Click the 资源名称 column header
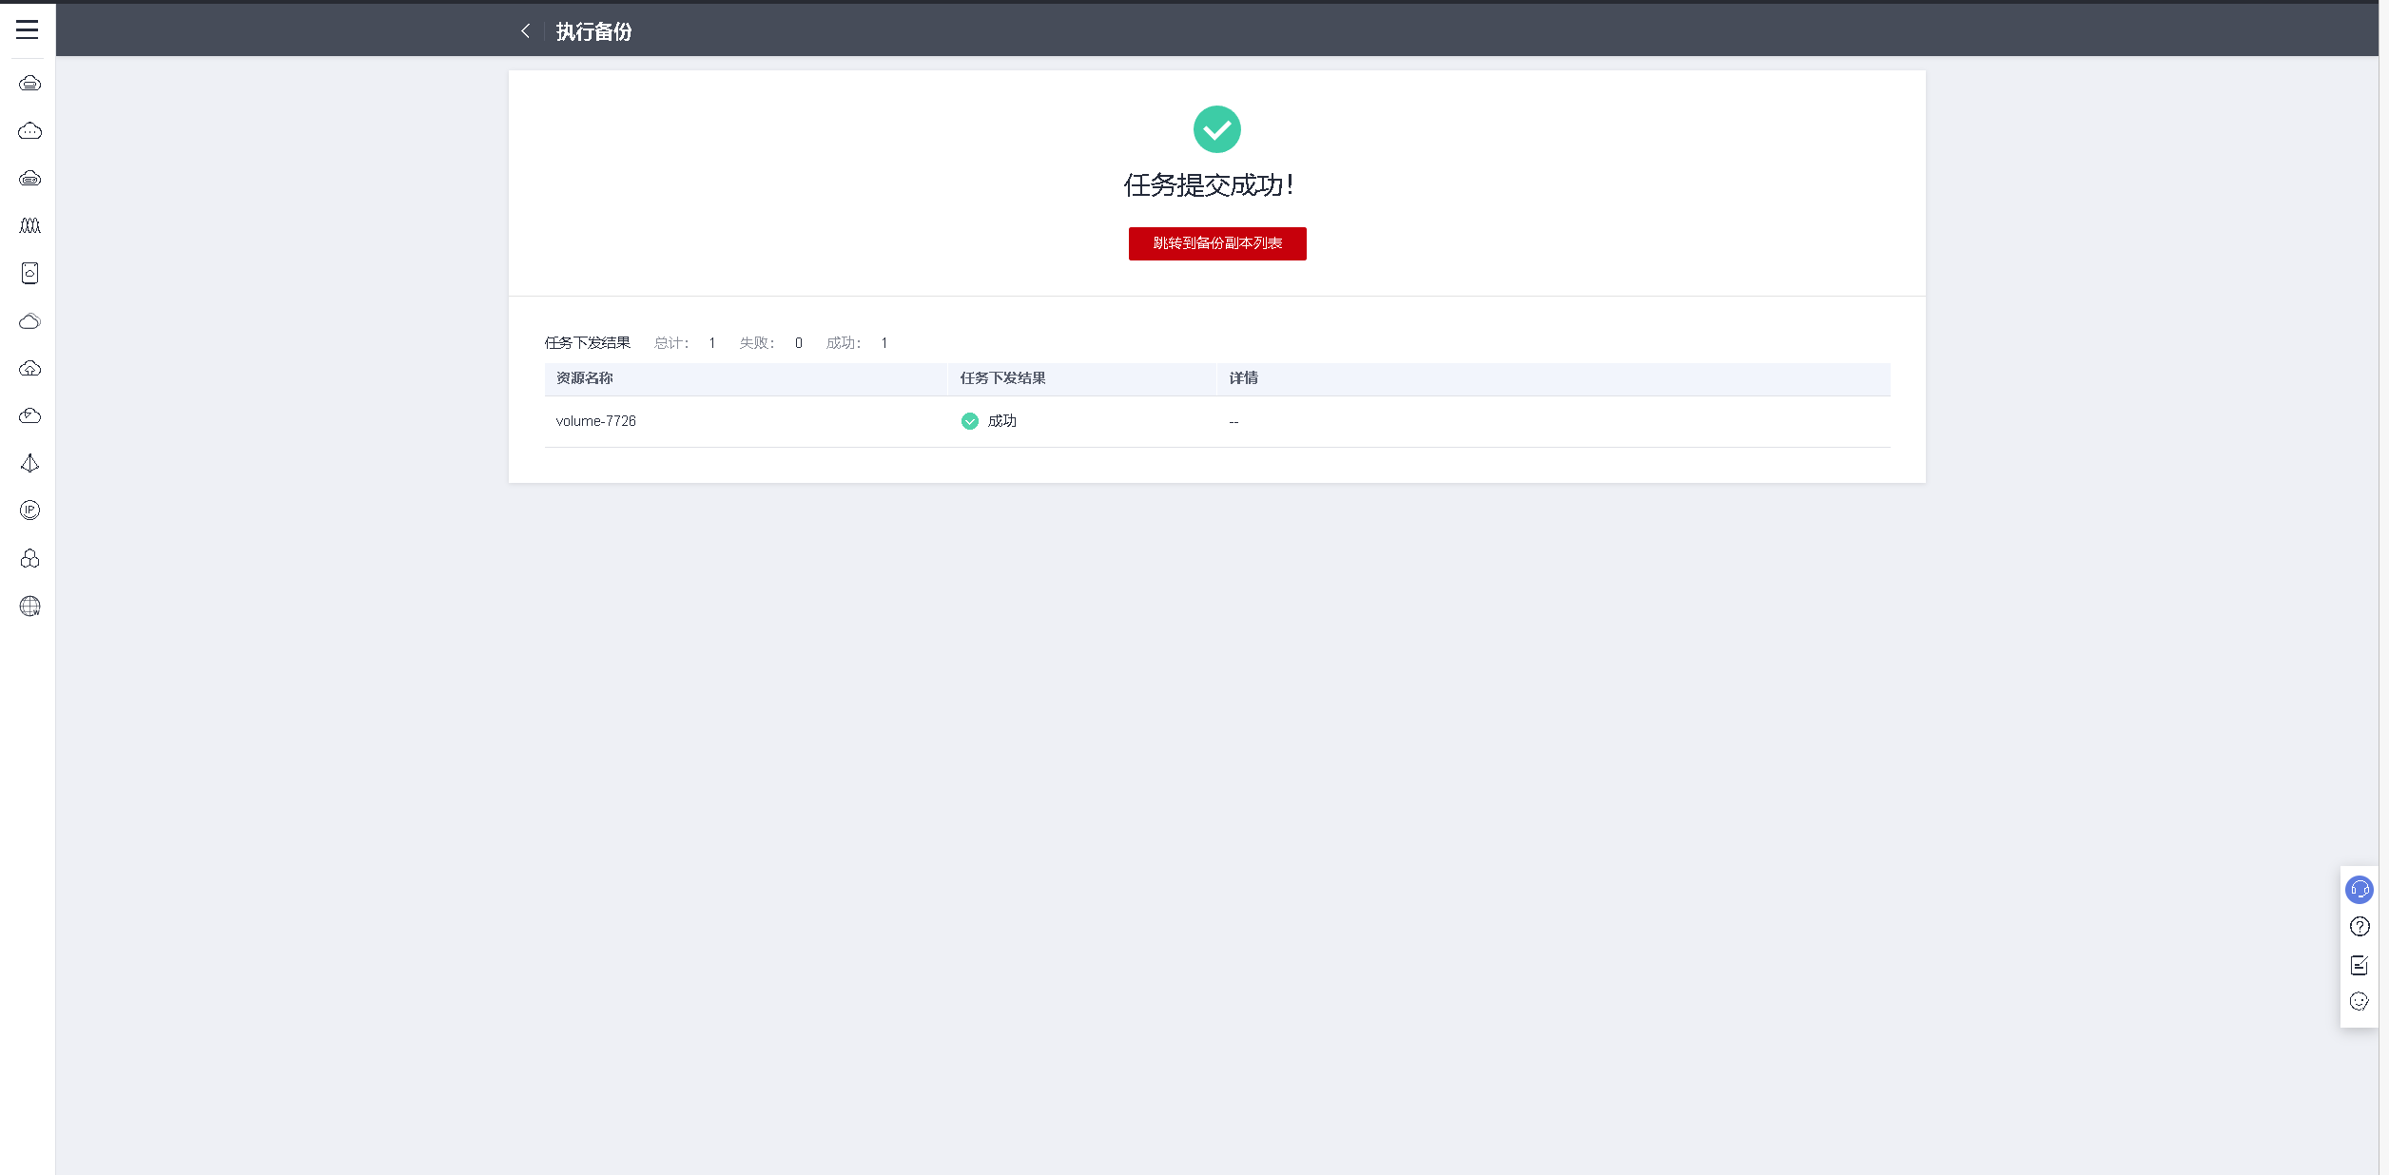The height and width of the screenshot is (1175, 2389). [x=584, y=378]
